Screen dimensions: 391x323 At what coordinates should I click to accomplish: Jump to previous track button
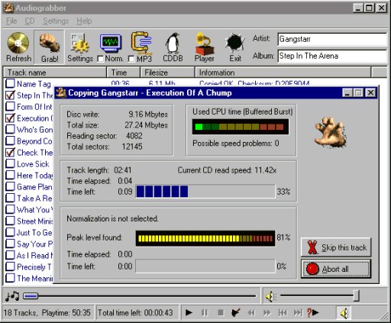283,312
